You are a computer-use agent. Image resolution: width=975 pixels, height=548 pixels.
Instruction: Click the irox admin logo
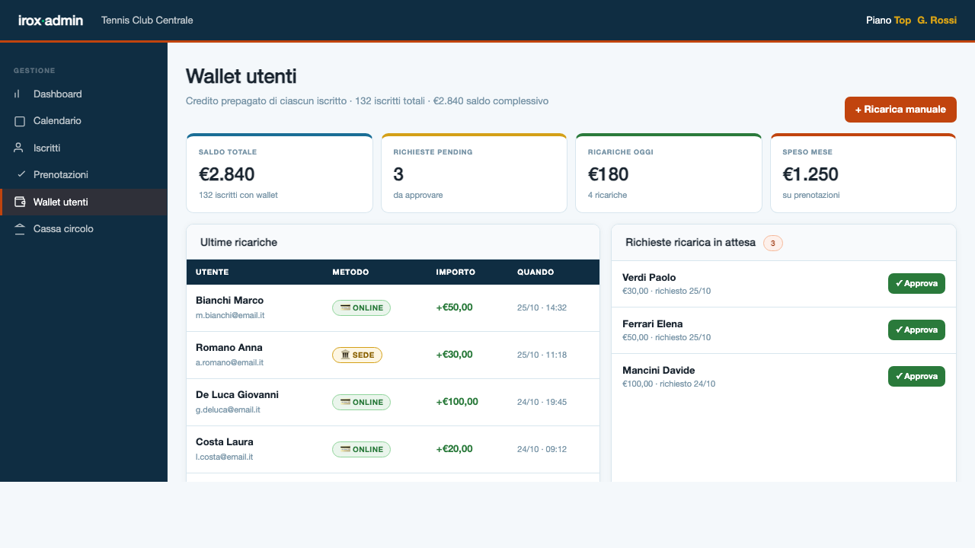[51, 21]
